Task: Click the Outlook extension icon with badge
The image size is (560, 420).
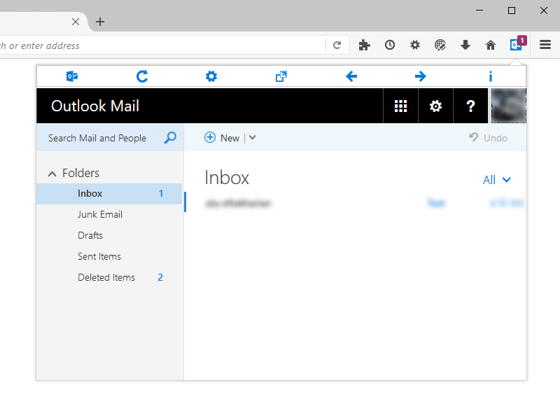Action: pos(518,44)
